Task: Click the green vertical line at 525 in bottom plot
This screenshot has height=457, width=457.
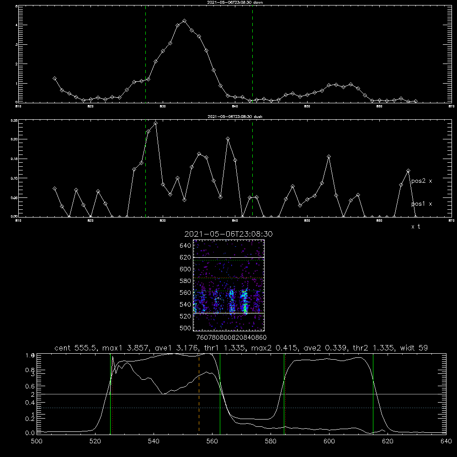Action: coord(110,393)
